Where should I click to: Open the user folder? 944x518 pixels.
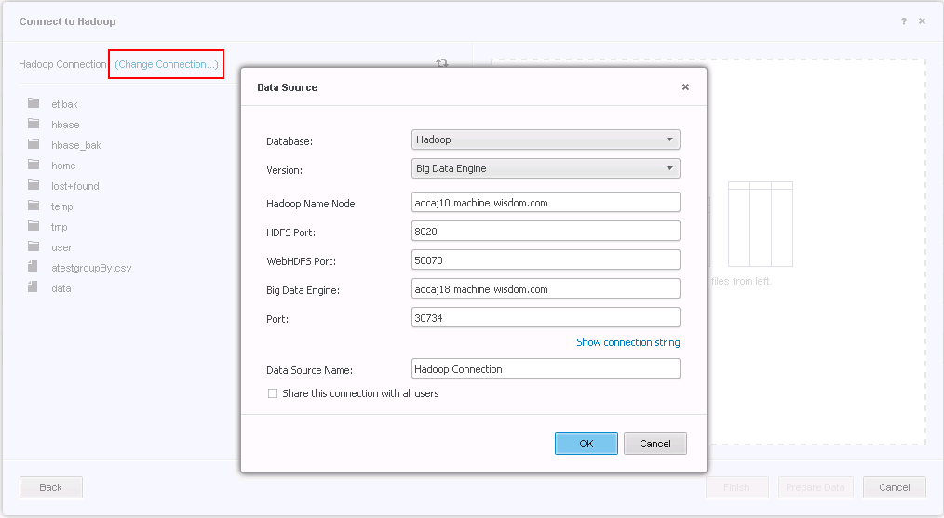pos(61,247)
